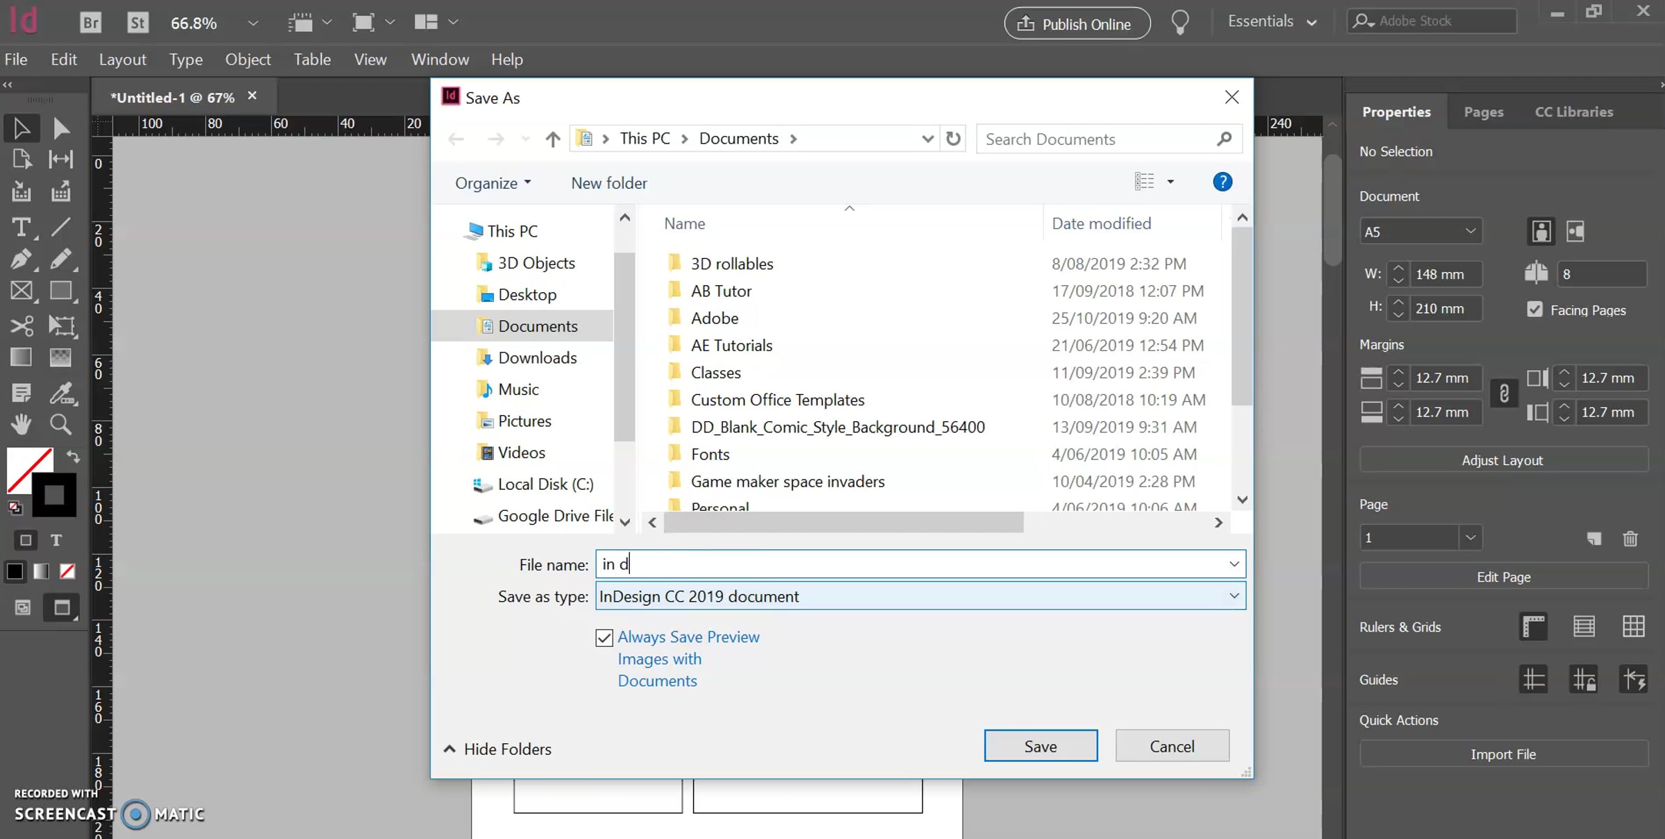Click the Adjust Layout button
The width and height of the screenshot is (1665, 839).
1503,460
